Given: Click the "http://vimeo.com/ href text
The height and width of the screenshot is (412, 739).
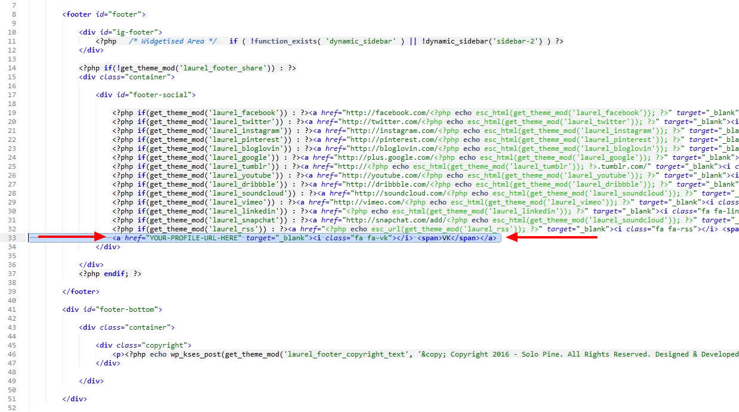Looking at the screenshot, I should (x=375, y=202).
